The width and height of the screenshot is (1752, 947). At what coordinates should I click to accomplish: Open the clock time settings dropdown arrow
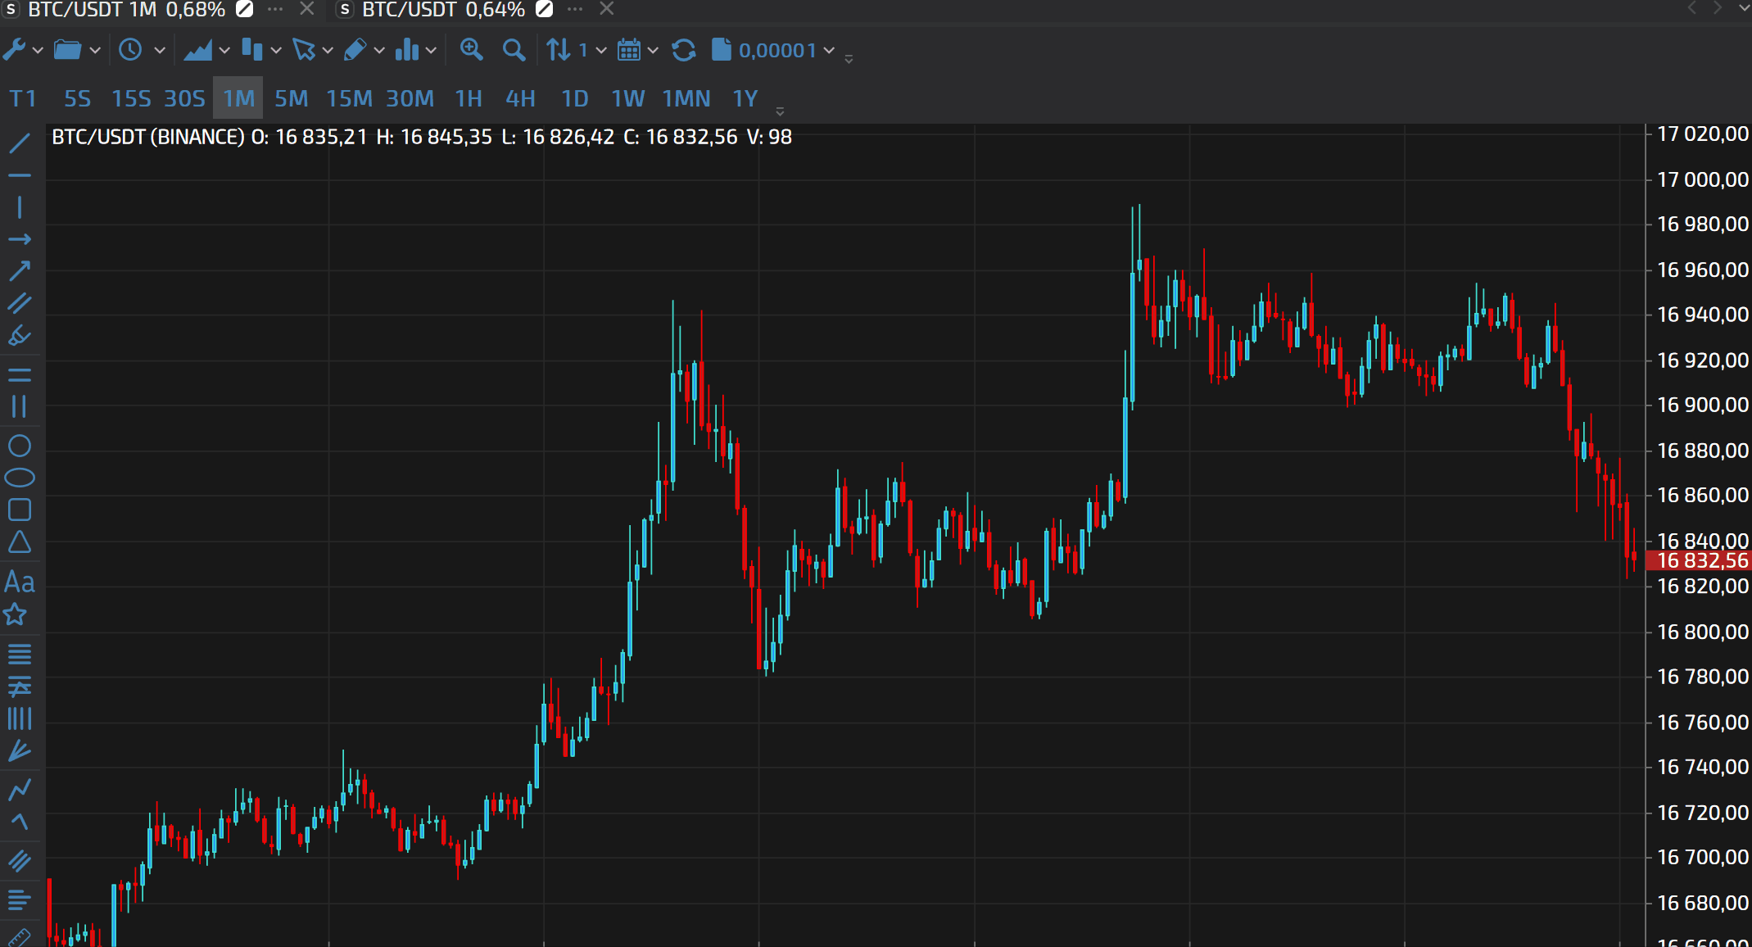160,50
